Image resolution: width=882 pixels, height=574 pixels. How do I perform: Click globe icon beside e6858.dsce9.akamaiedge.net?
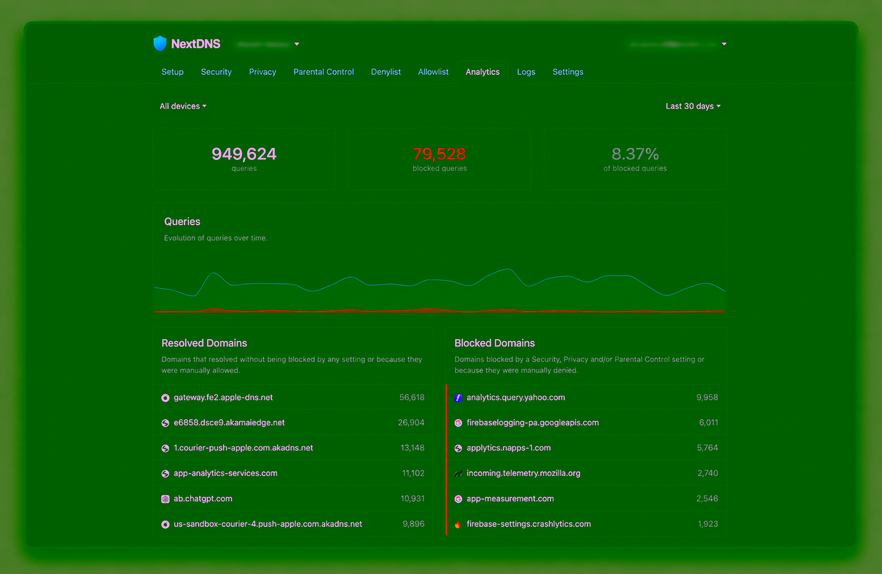tap(165, 423)
